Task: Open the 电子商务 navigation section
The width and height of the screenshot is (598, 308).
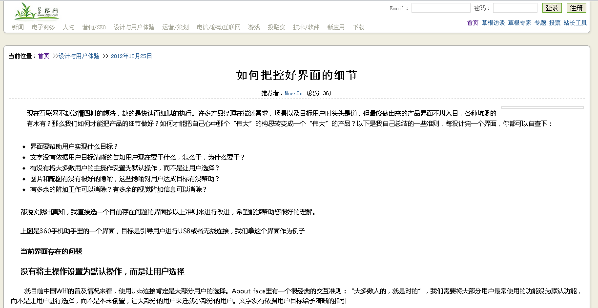Action: [44, 27]
